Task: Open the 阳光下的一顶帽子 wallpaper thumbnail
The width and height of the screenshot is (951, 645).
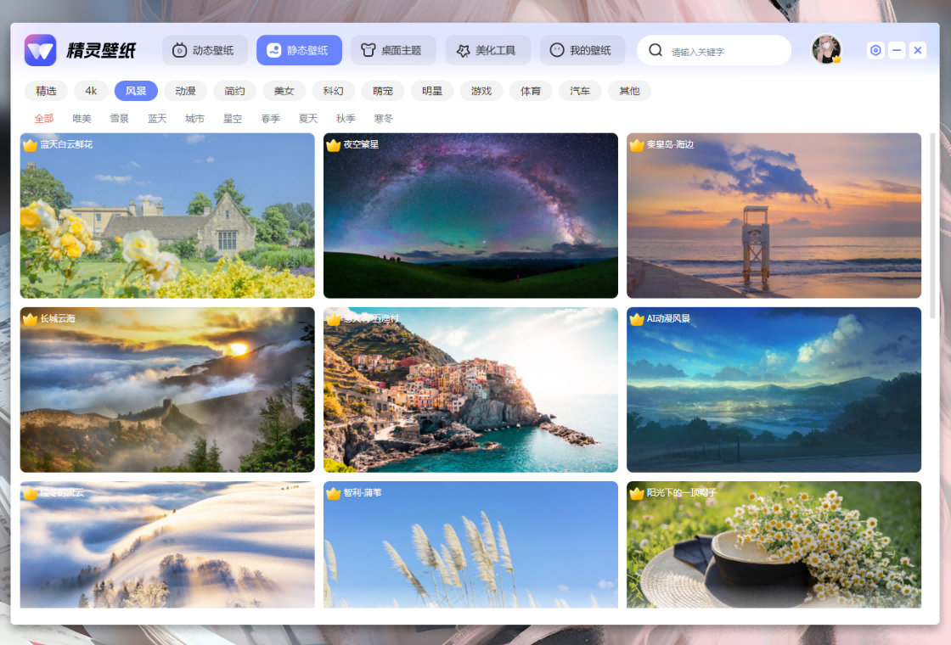Action: pyautogui.click(x=774, y=544)
